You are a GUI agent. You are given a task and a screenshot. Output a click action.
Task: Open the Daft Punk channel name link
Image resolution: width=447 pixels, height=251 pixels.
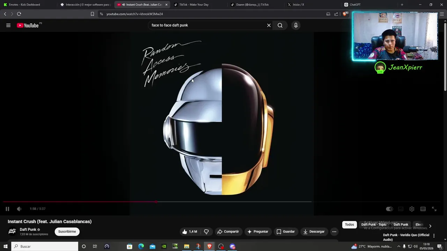click(x=28, y=229)
